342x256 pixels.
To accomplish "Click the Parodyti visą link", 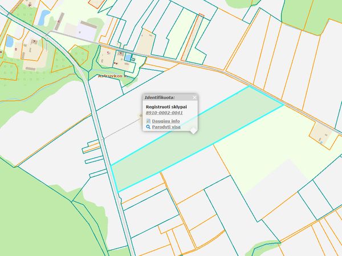I will click(167, 127).
